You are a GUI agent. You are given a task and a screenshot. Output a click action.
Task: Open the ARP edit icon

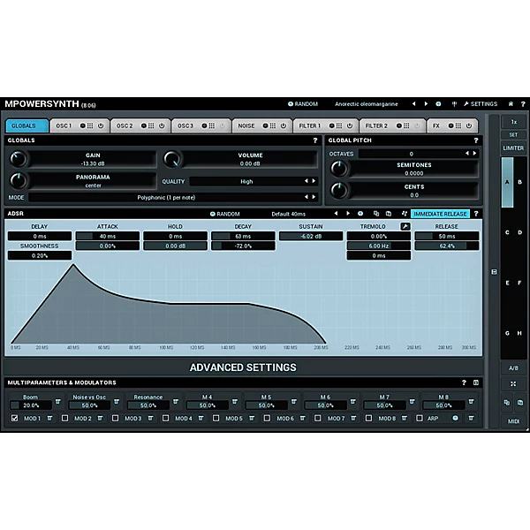[x=471, y=418]
